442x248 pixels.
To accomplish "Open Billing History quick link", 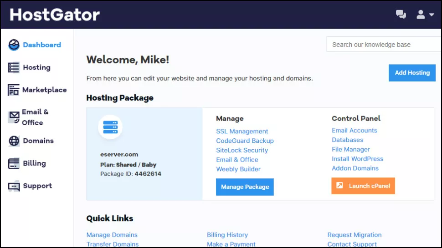I will point(227,235).
